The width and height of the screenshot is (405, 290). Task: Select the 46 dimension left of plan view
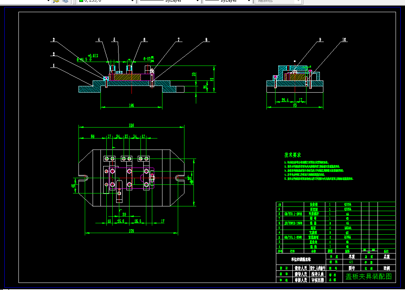point(73,185)
